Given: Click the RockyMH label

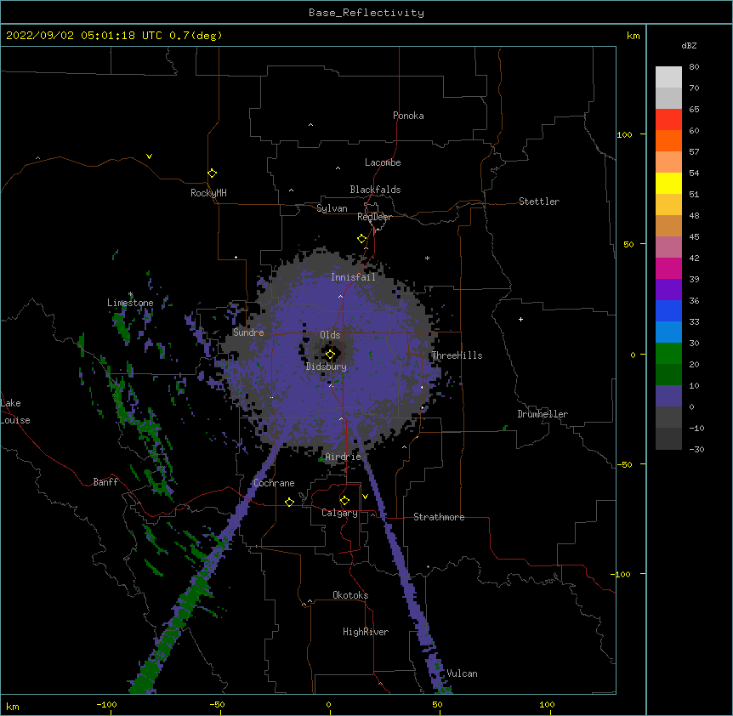Looking at the screenshot, I should point(208,193).
